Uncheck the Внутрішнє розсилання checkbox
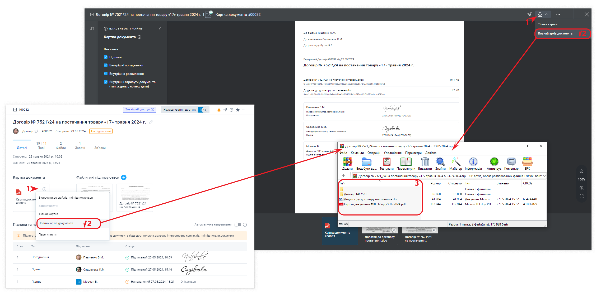The height and width of the screenshot is (294, 601). pos(106,74)
